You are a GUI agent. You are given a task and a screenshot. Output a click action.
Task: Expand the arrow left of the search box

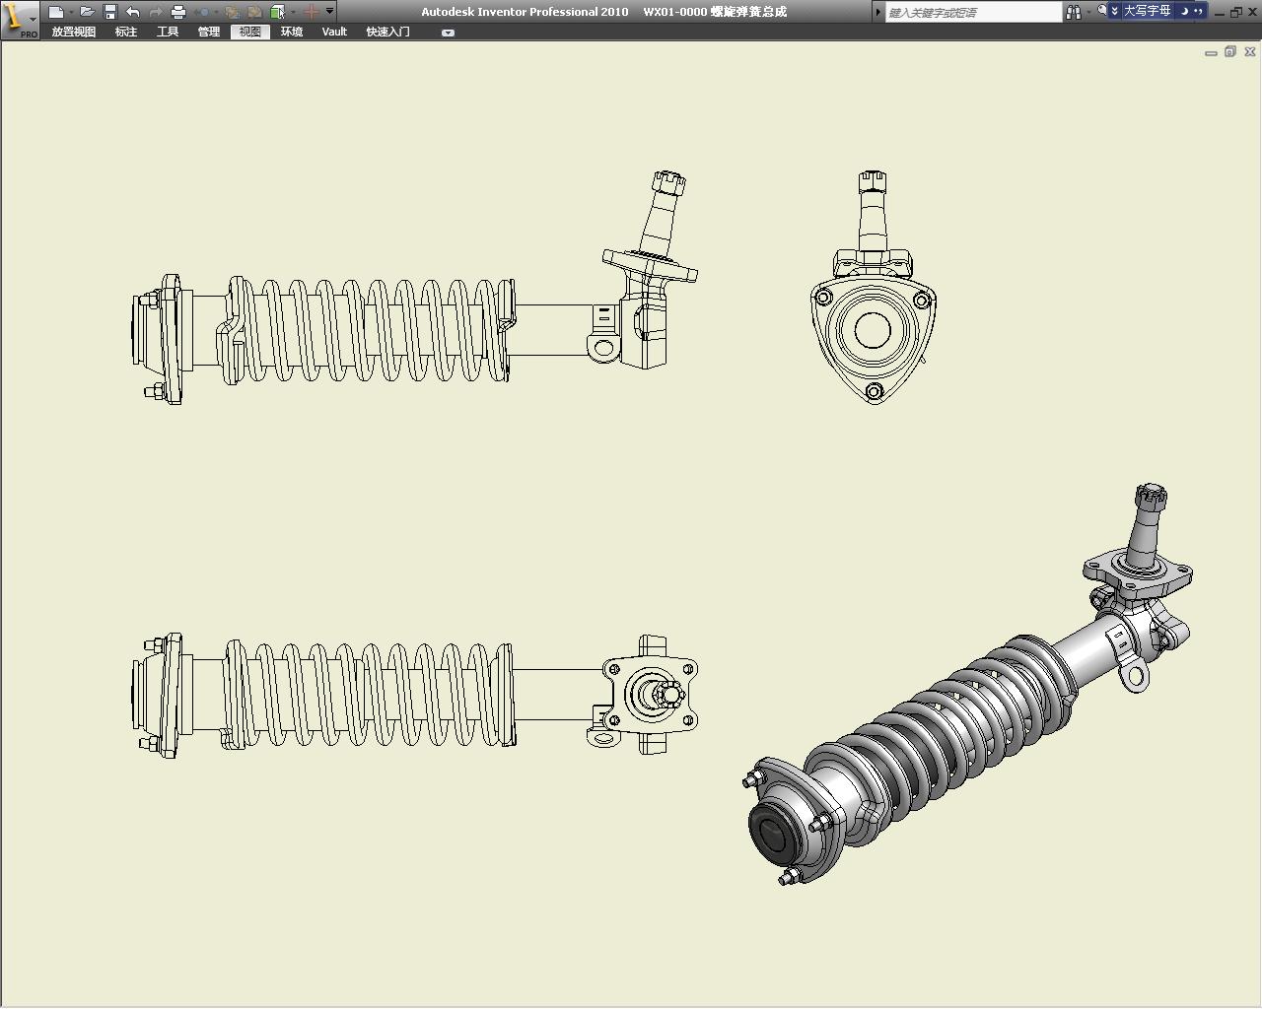click(x=877, y=12)
